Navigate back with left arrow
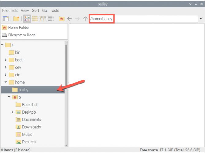This screenshot has width=205, height=153. [70, 19]
